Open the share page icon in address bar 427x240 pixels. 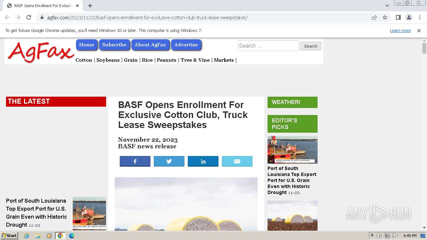point(374,17)
